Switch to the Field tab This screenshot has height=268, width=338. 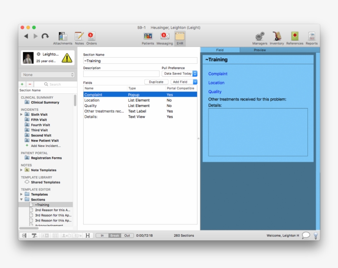point(220,50)
